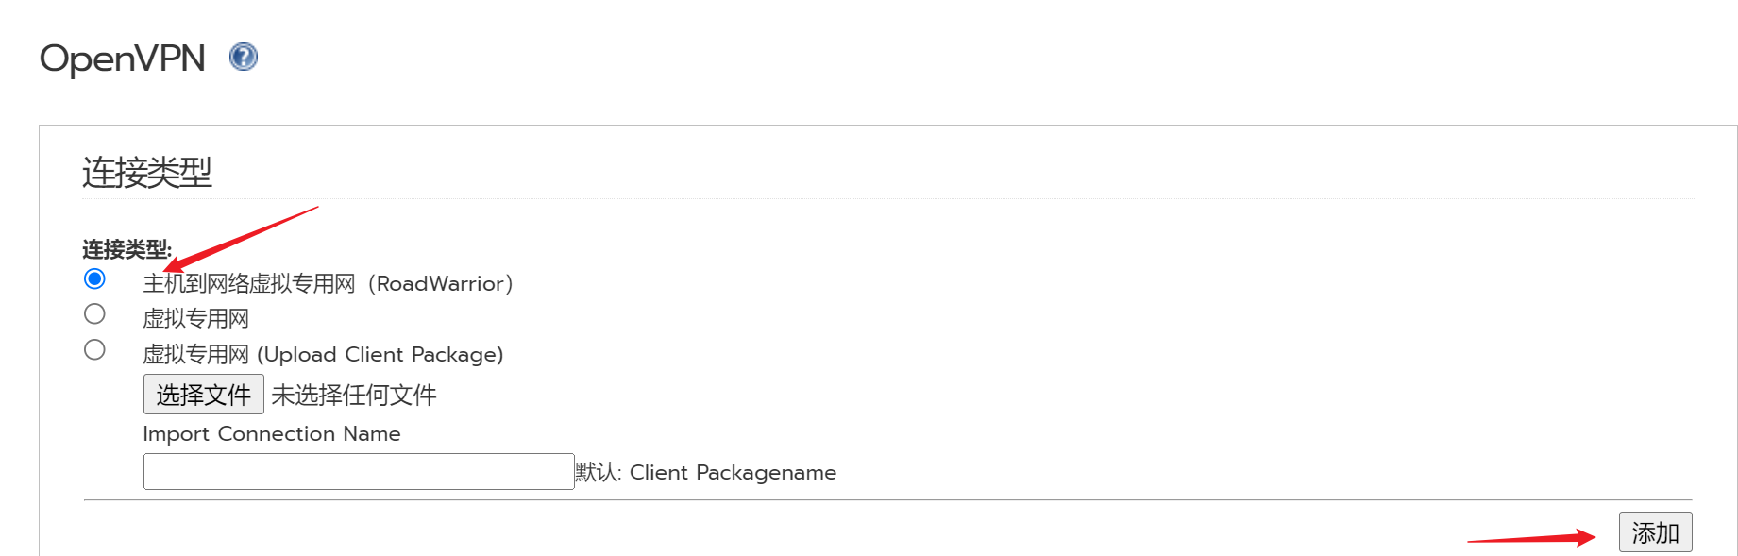Click the Import Connection Name label
This screenshot has height=556, width=1738.
[272, 434]
